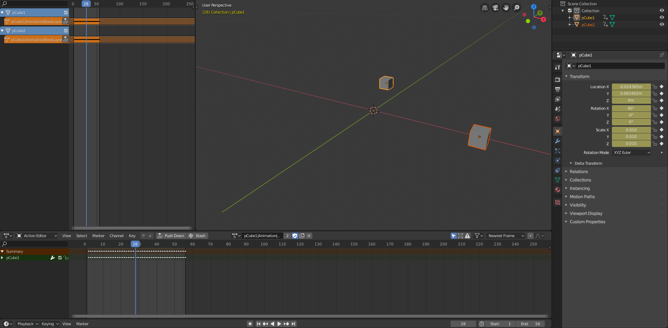Hide pCube2 using its eye icon
Screen dimensions: 668x328
[661, 24]
